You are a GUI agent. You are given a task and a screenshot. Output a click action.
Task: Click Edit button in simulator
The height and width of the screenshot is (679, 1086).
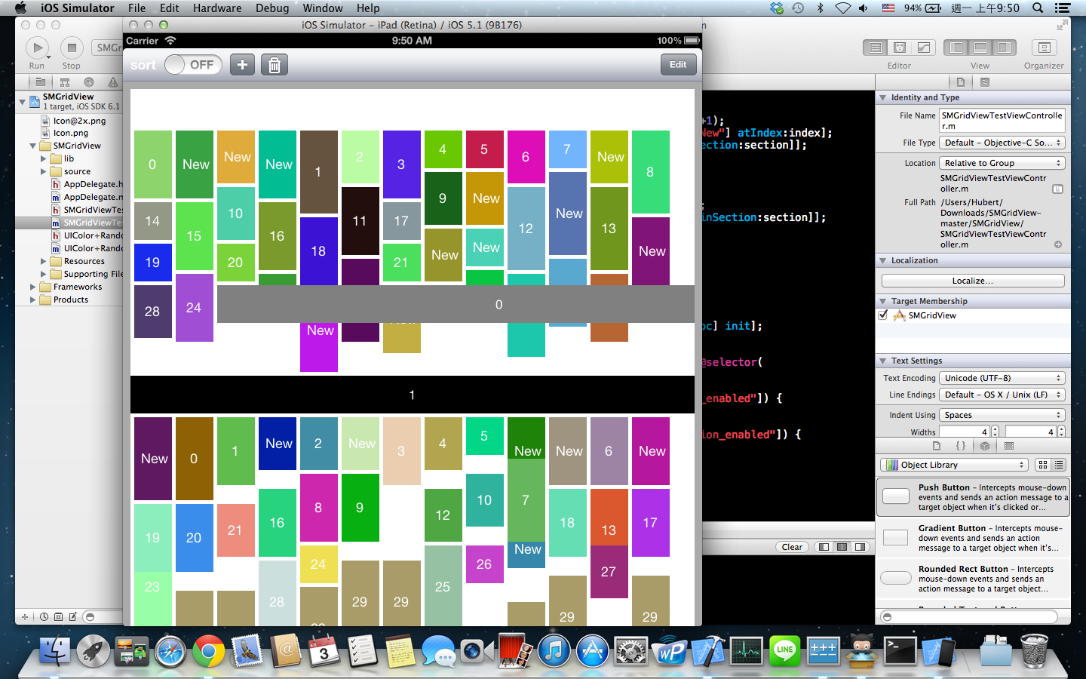coord(678,65)
